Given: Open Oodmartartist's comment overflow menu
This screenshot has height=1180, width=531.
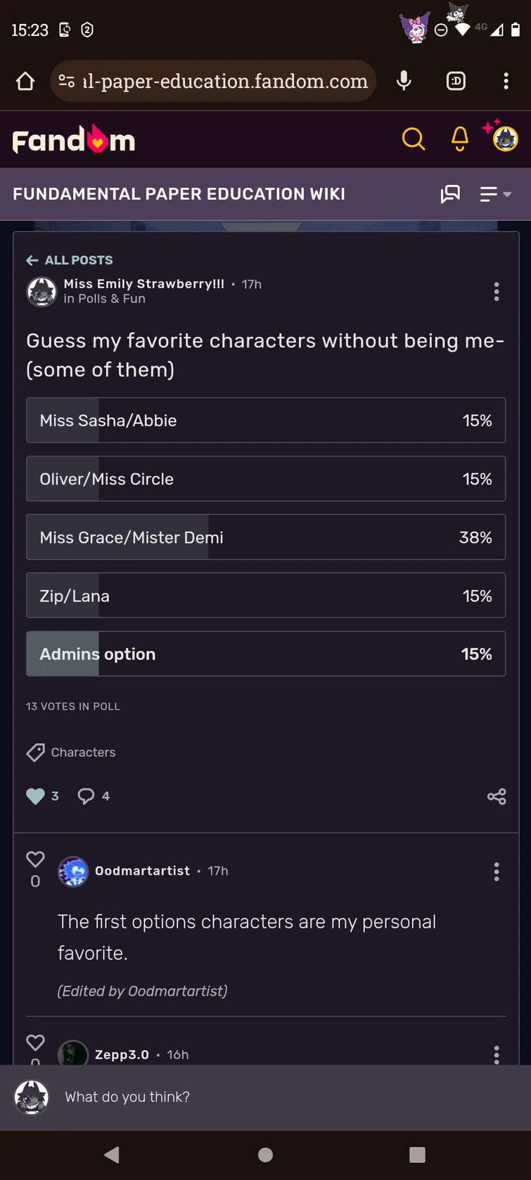Looking at the screenshot, I should (497, 871).
